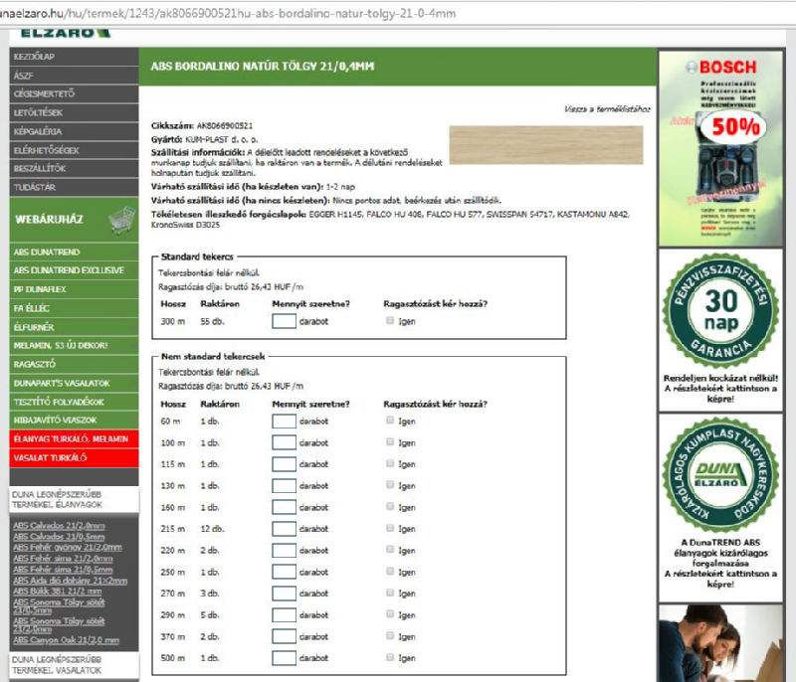796x682 pixels.
Task: Open the red Vasalat turkáló item
Action: (74, 457)
